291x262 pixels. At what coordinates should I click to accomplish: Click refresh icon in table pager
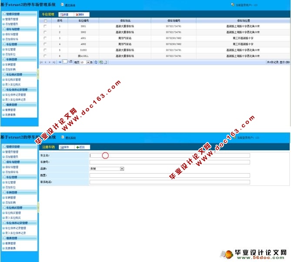coord(96,62)
